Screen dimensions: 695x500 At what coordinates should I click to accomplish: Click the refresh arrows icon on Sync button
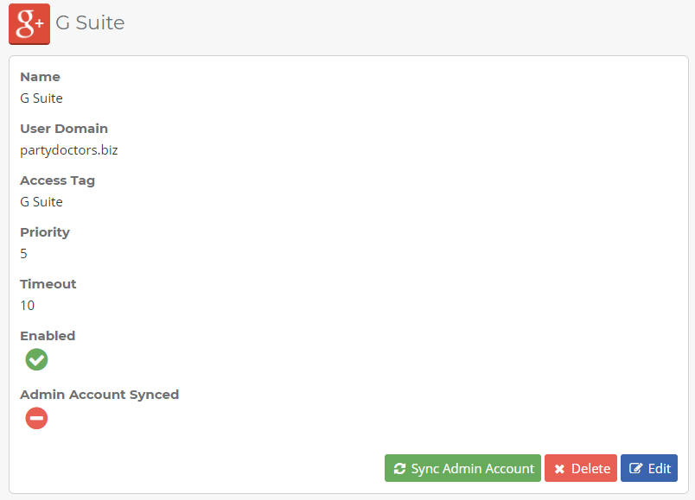click(x=399, y=469)
